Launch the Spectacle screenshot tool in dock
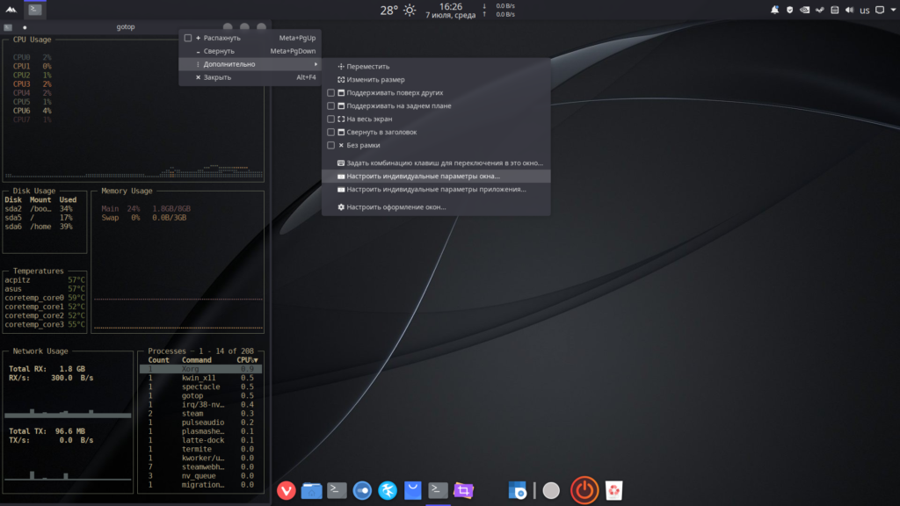 coord(463,490)
